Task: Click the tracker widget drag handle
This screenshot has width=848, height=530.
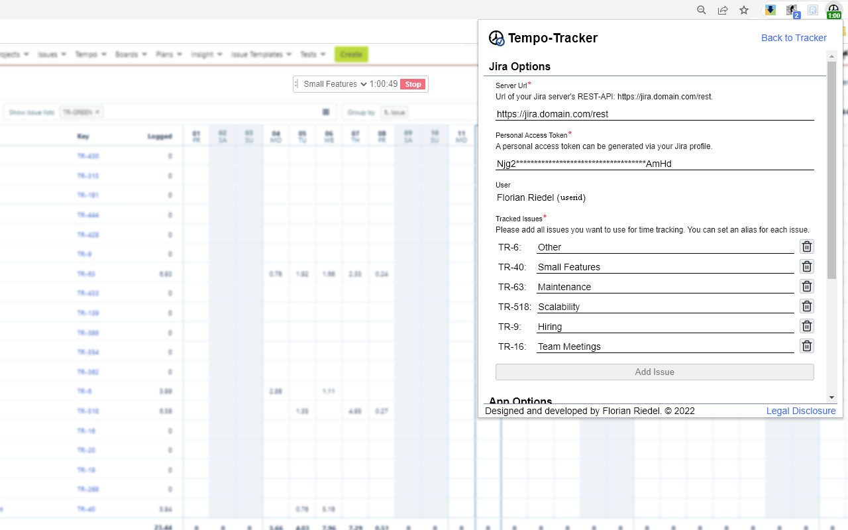Action: [x=297, y=84]
